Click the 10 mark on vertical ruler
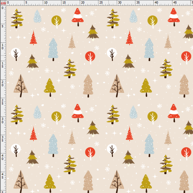 pyautogui.click(x=3, y=47)
